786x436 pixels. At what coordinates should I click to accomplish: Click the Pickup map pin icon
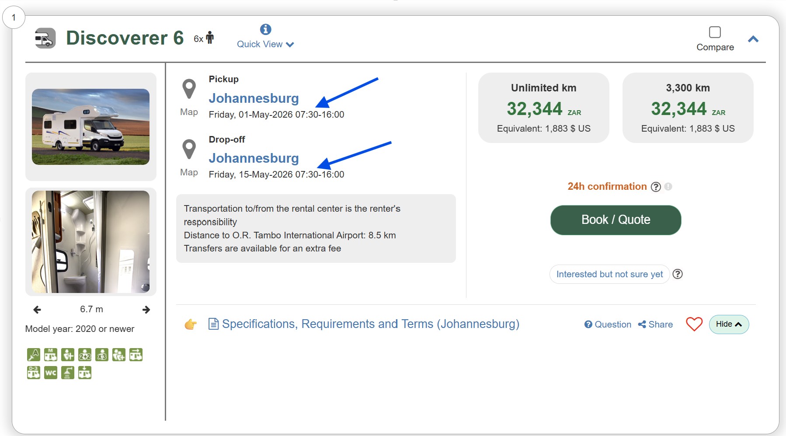pos(189,89)
